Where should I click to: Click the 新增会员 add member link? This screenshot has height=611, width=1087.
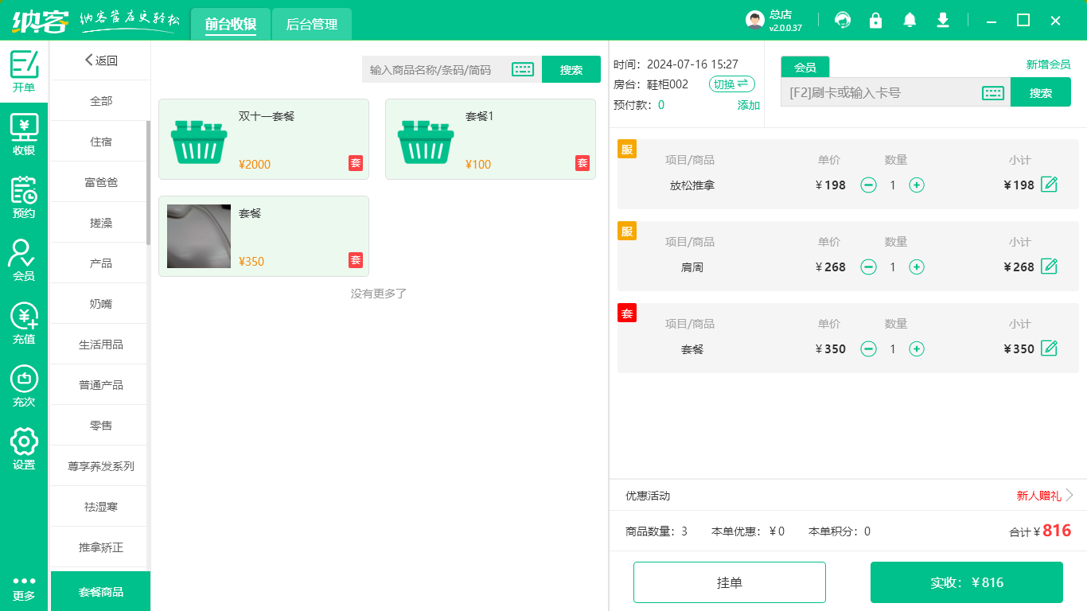[1048, 65]
